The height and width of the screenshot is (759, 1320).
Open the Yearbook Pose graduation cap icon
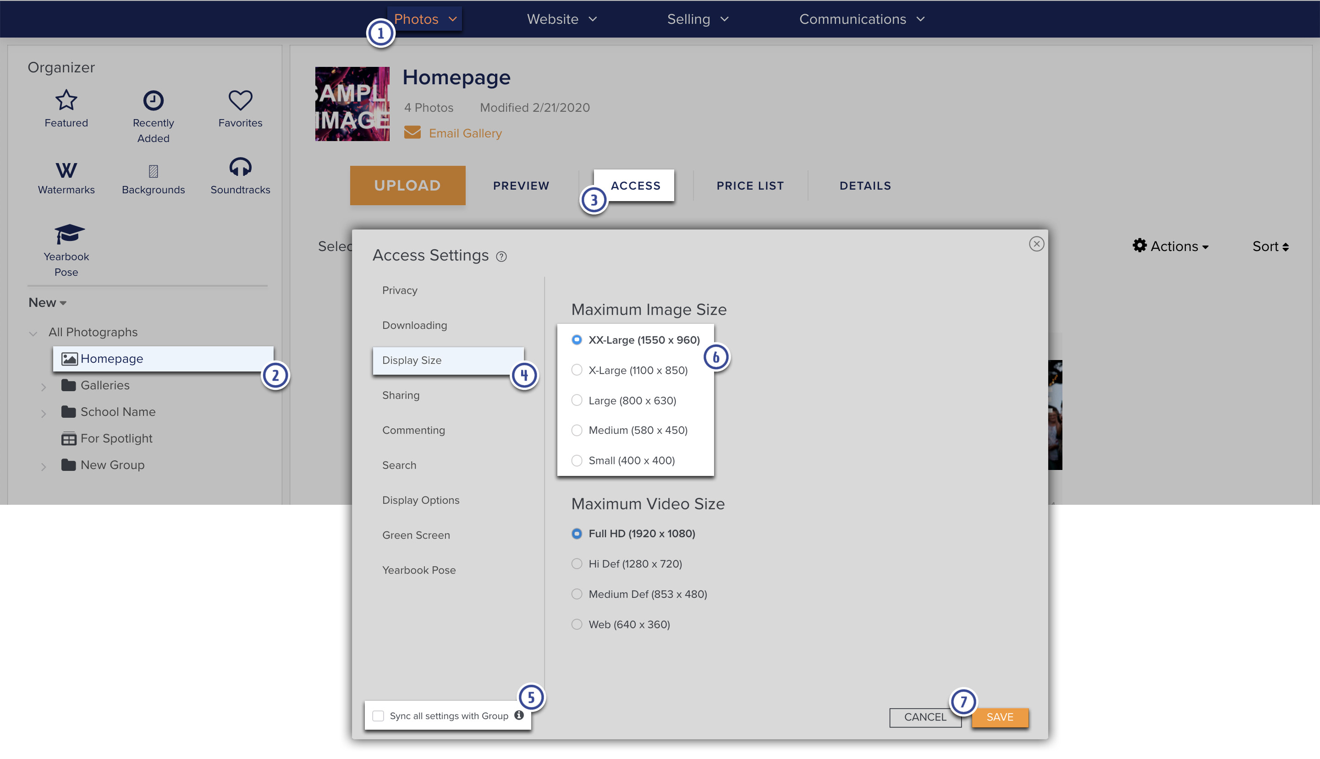[x=69, y=234]
